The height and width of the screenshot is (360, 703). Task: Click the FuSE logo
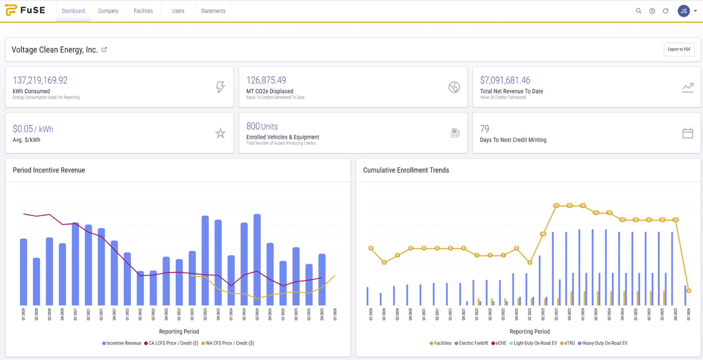[x=25, y=10]
